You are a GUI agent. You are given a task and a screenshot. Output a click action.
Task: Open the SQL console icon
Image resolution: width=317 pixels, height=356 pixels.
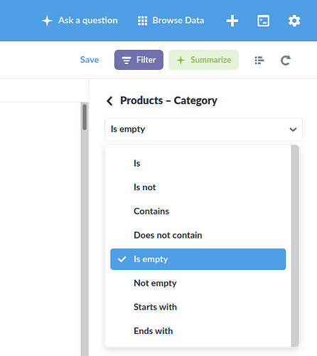263,21
